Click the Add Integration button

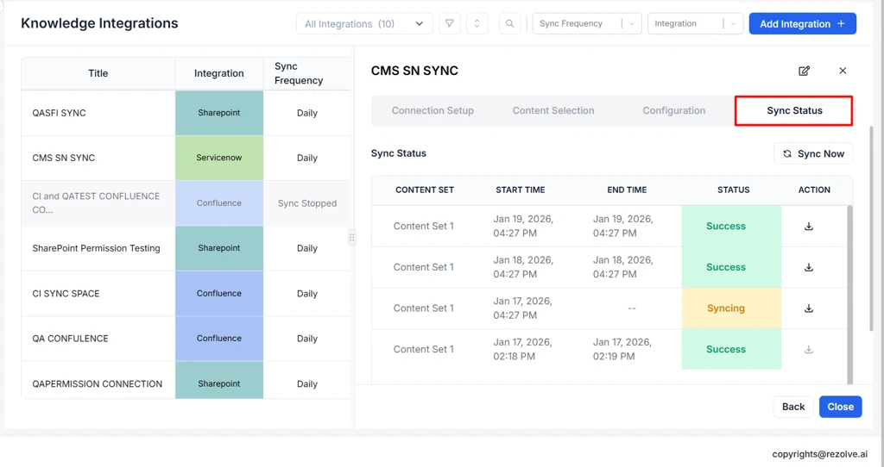[x=802, y=24]
